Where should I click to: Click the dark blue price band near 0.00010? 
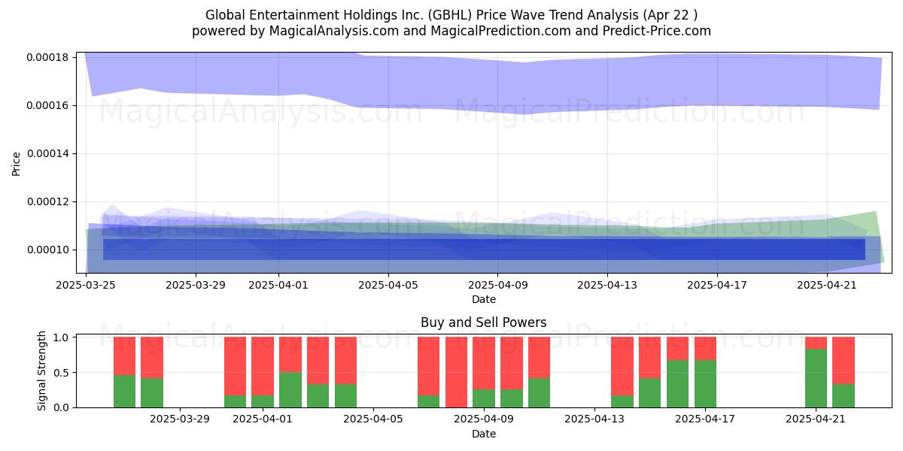(x=484, y=250)
